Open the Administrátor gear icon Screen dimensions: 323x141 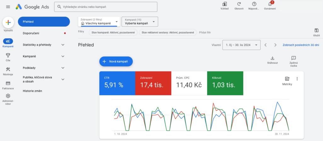pos(8,96)
